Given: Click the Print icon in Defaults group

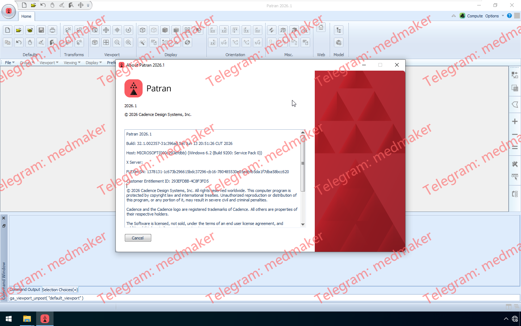Looking at the screenshot, I should coord(52,30).
